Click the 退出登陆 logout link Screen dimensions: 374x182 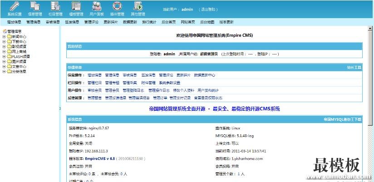(208, 10)
